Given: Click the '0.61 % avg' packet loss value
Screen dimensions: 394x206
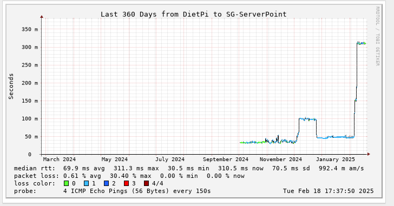Looking at the screenshot, I should click(82, 176).
